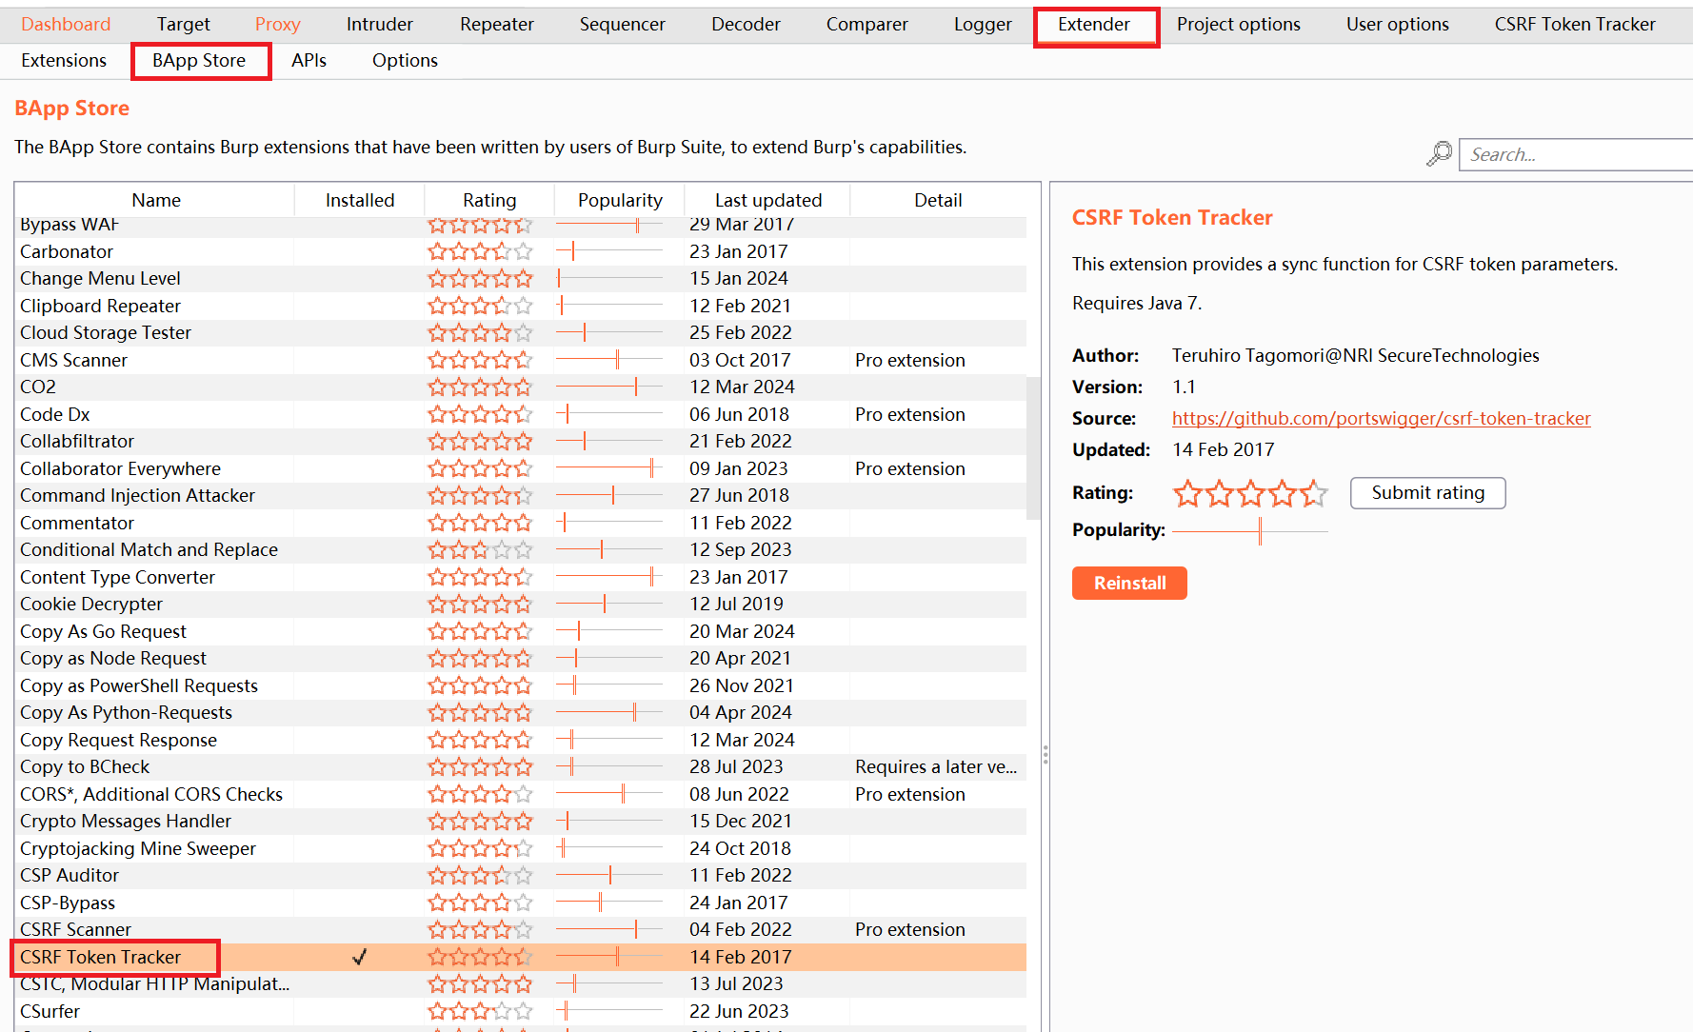Click the panel splitter handle dots
The height and width of the screenshot is (1032, 1693).
1046,755
